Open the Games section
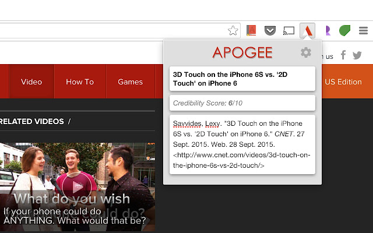 click(130, 82)
